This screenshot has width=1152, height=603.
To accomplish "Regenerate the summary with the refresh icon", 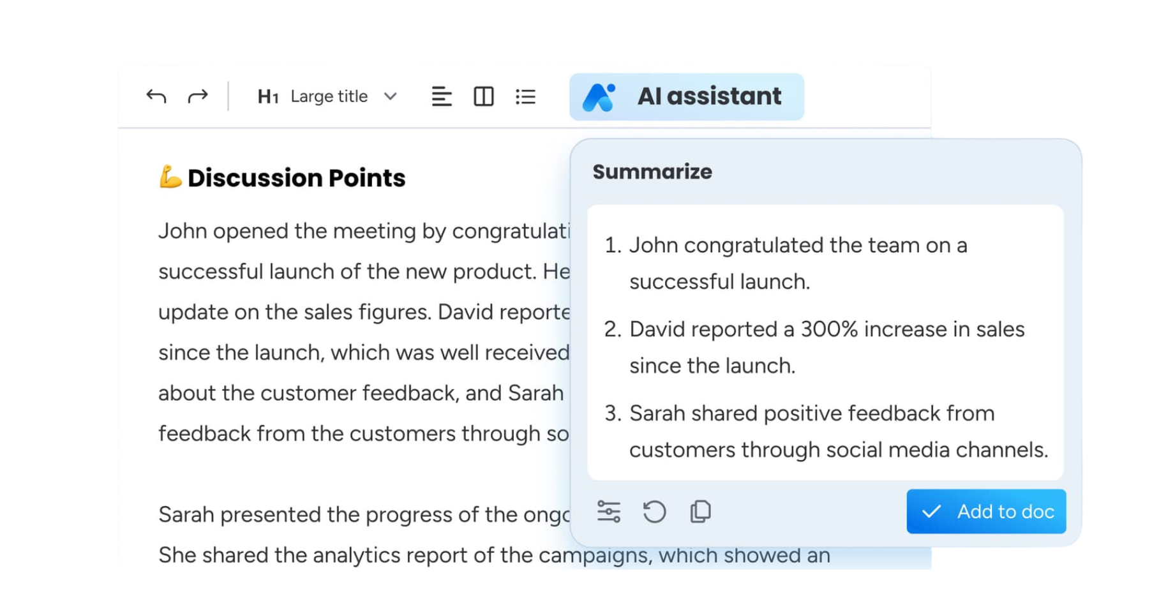I will 654,512.
